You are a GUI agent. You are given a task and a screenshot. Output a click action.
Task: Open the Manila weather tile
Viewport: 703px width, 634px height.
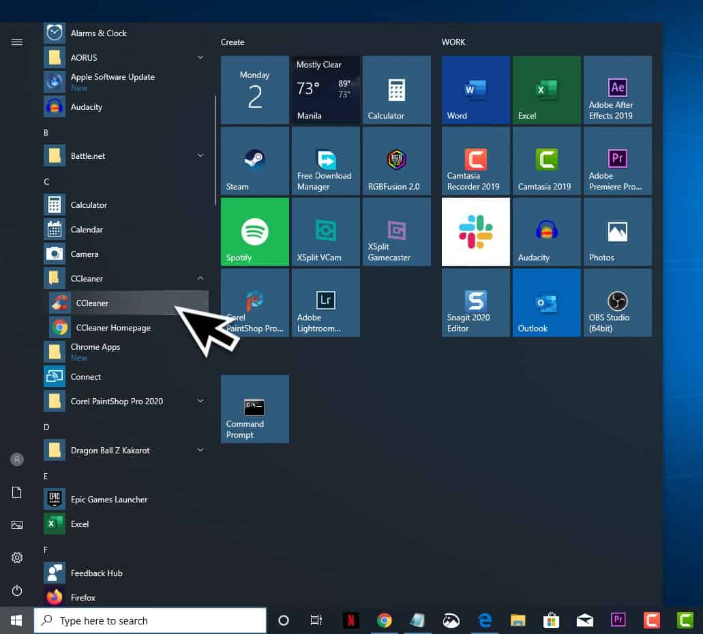[x=325, y=90]
